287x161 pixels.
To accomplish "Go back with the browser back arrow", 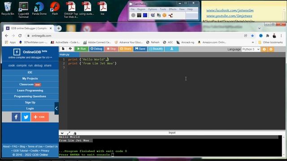I will coord(7,36).
